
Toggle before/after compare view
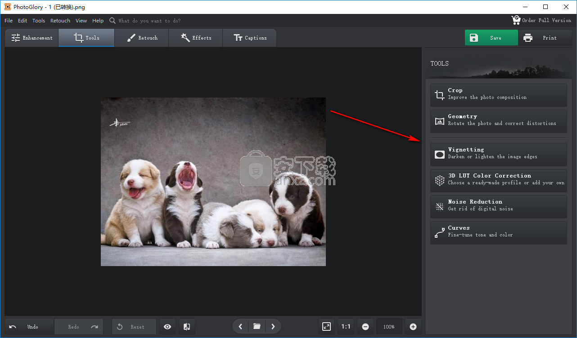(187, 327)
